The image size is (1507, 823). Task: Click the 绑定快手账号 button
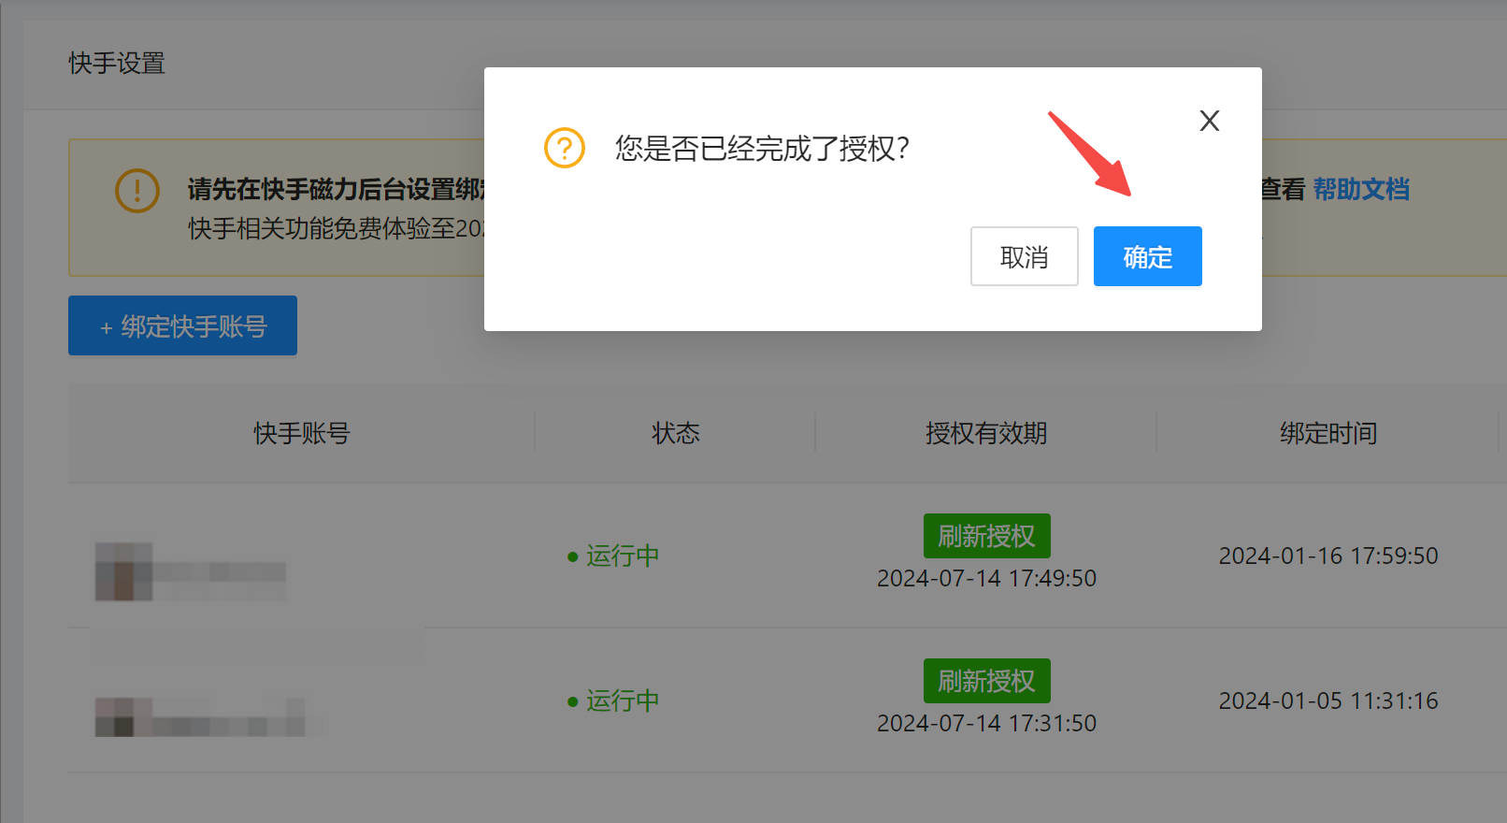pos(182,325)
